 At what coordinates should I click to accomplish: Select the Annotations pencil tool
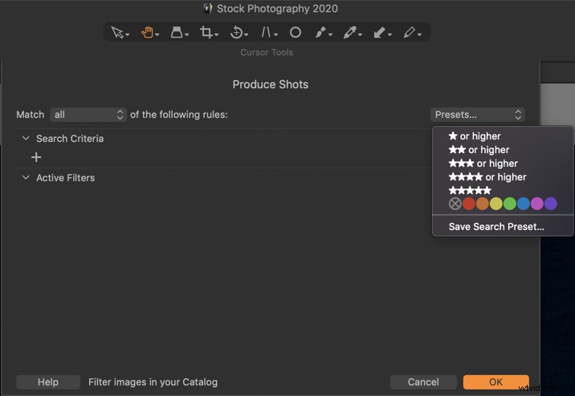coord(409,33)
